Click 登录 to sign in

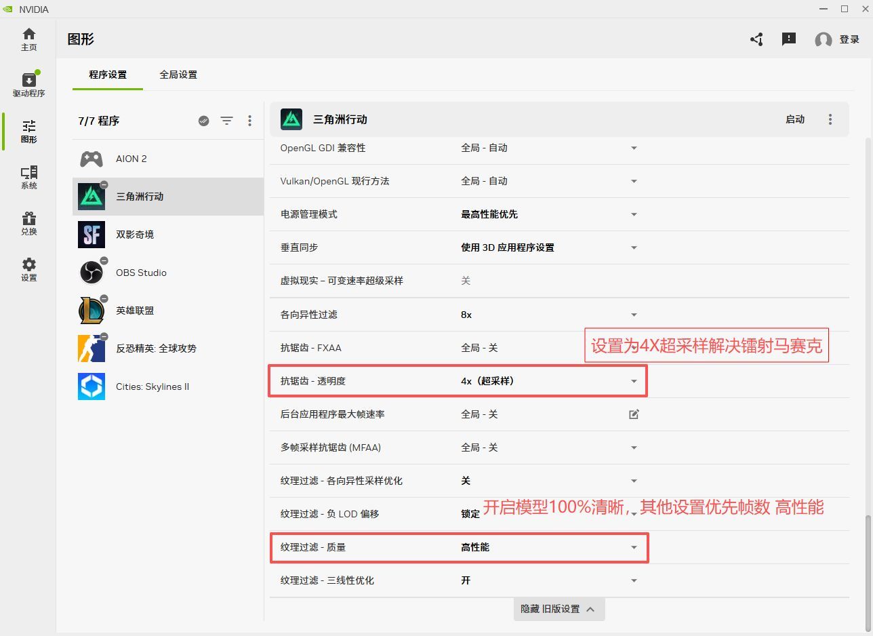tap(849, 40)
